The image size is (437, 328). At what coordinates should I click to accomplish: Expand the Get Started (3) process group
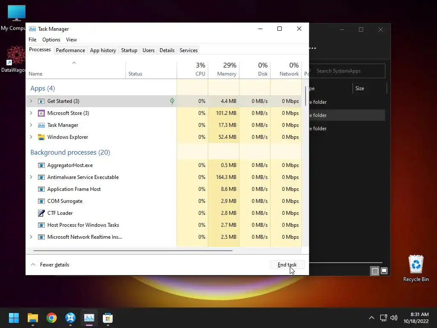[31, 101]
